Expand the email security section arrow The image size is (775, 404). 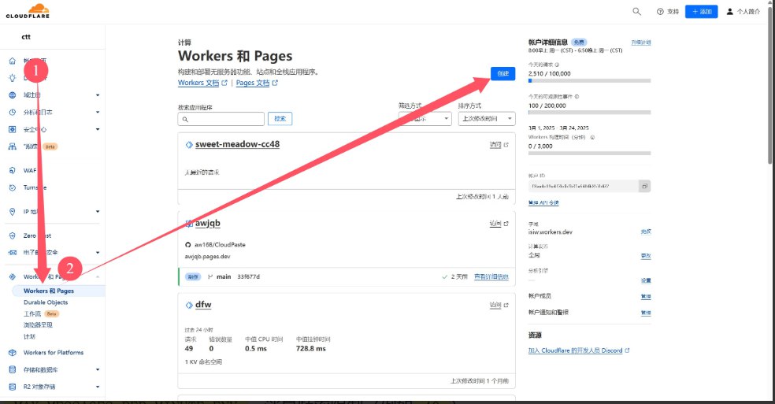coord(98,252)
